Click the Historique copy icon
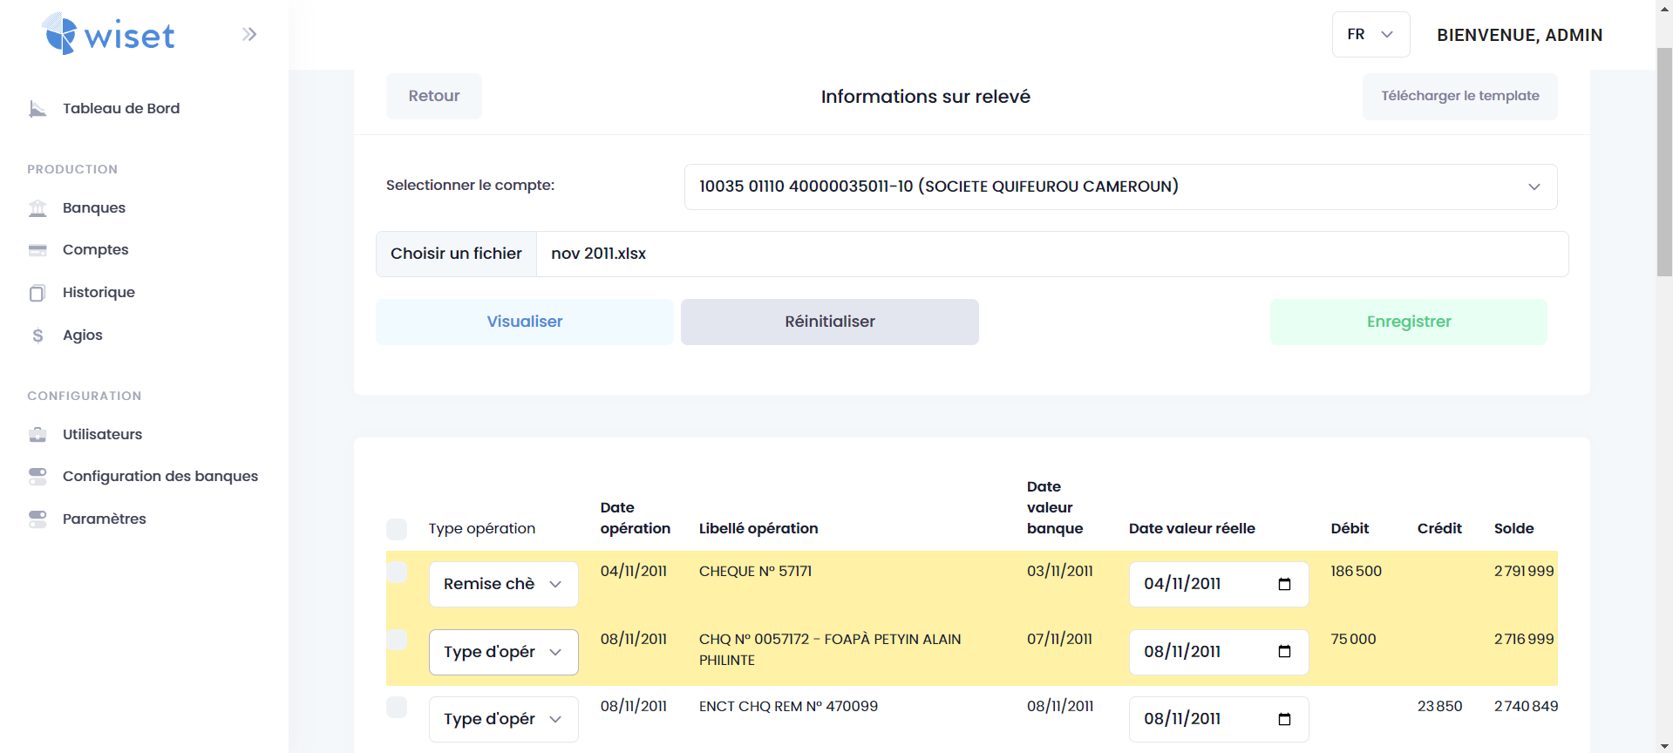This screenshot has height=753, width=1673. point(37,293)
